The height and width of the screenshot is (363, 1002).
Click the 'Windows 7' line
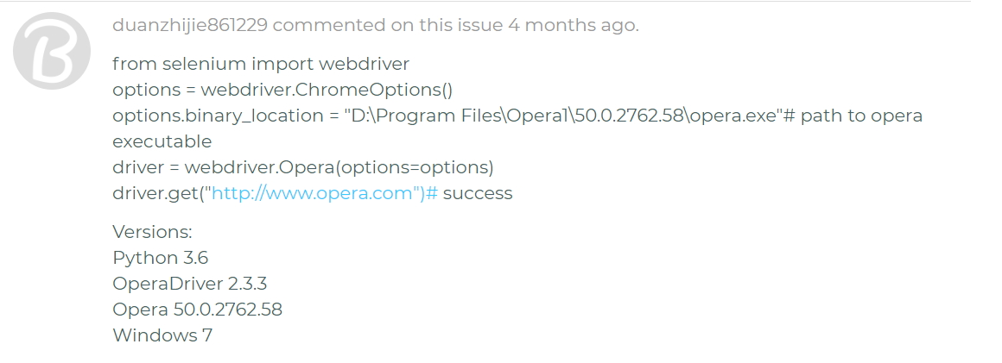pos(162,335)
